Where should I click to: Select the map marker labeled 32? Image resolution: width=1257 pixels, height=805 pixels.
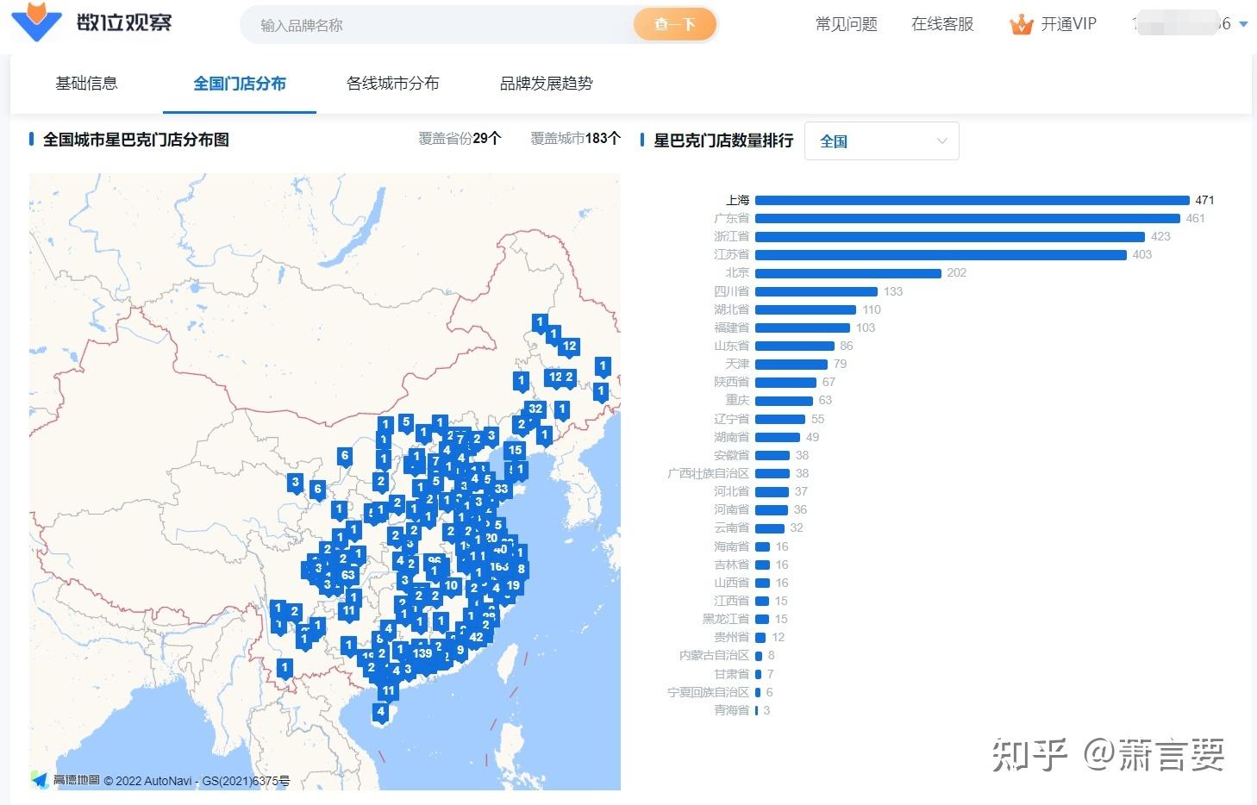[535, 410]
